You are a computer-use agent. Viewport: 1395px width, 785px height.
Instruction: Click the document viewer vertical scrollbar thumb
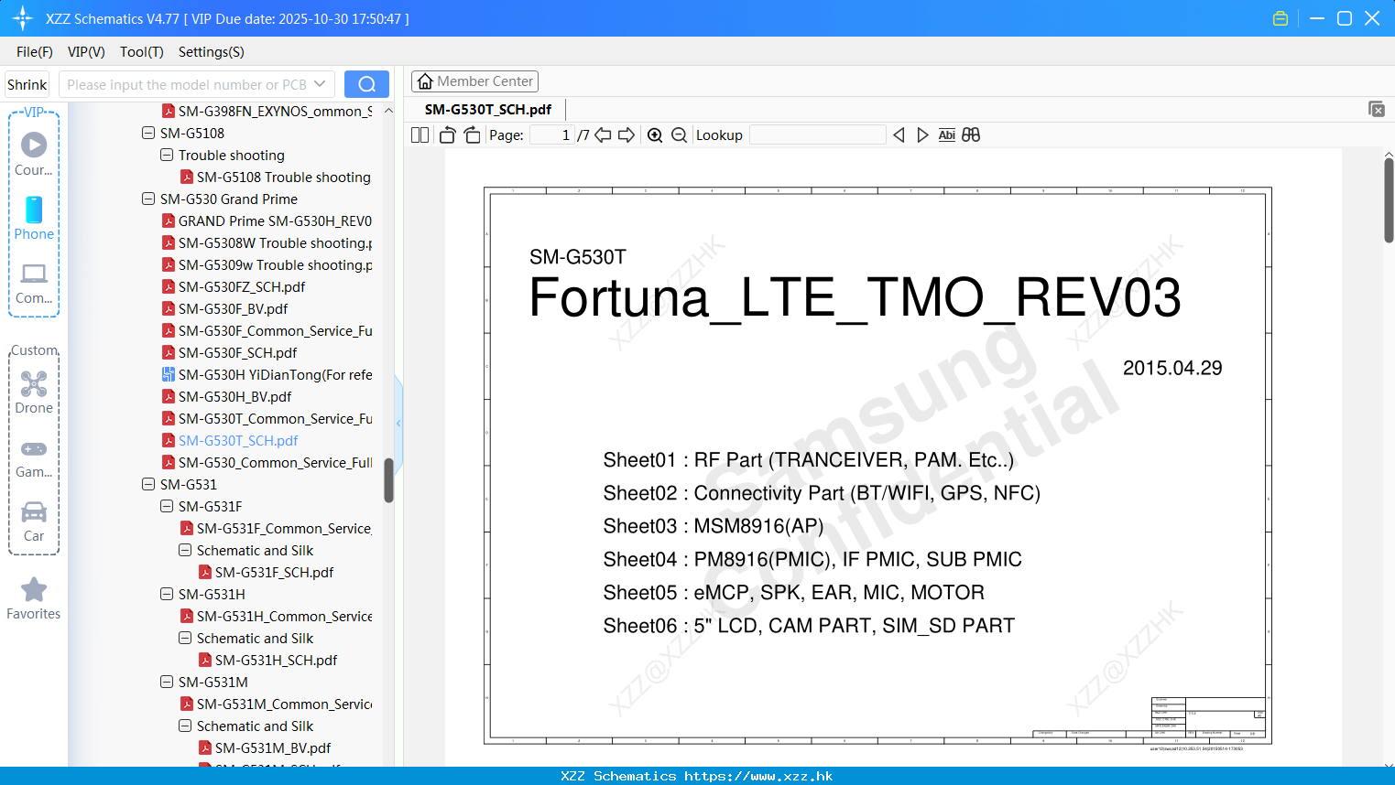1389,199
